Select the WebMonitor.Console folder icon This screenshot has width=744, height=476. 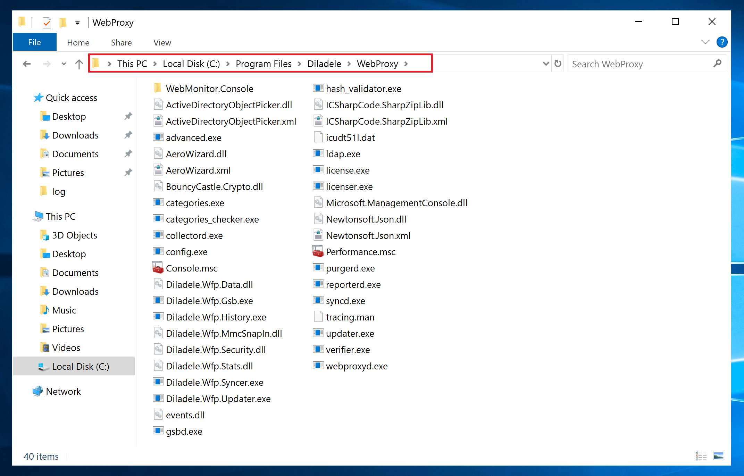(x=158, y=88)
